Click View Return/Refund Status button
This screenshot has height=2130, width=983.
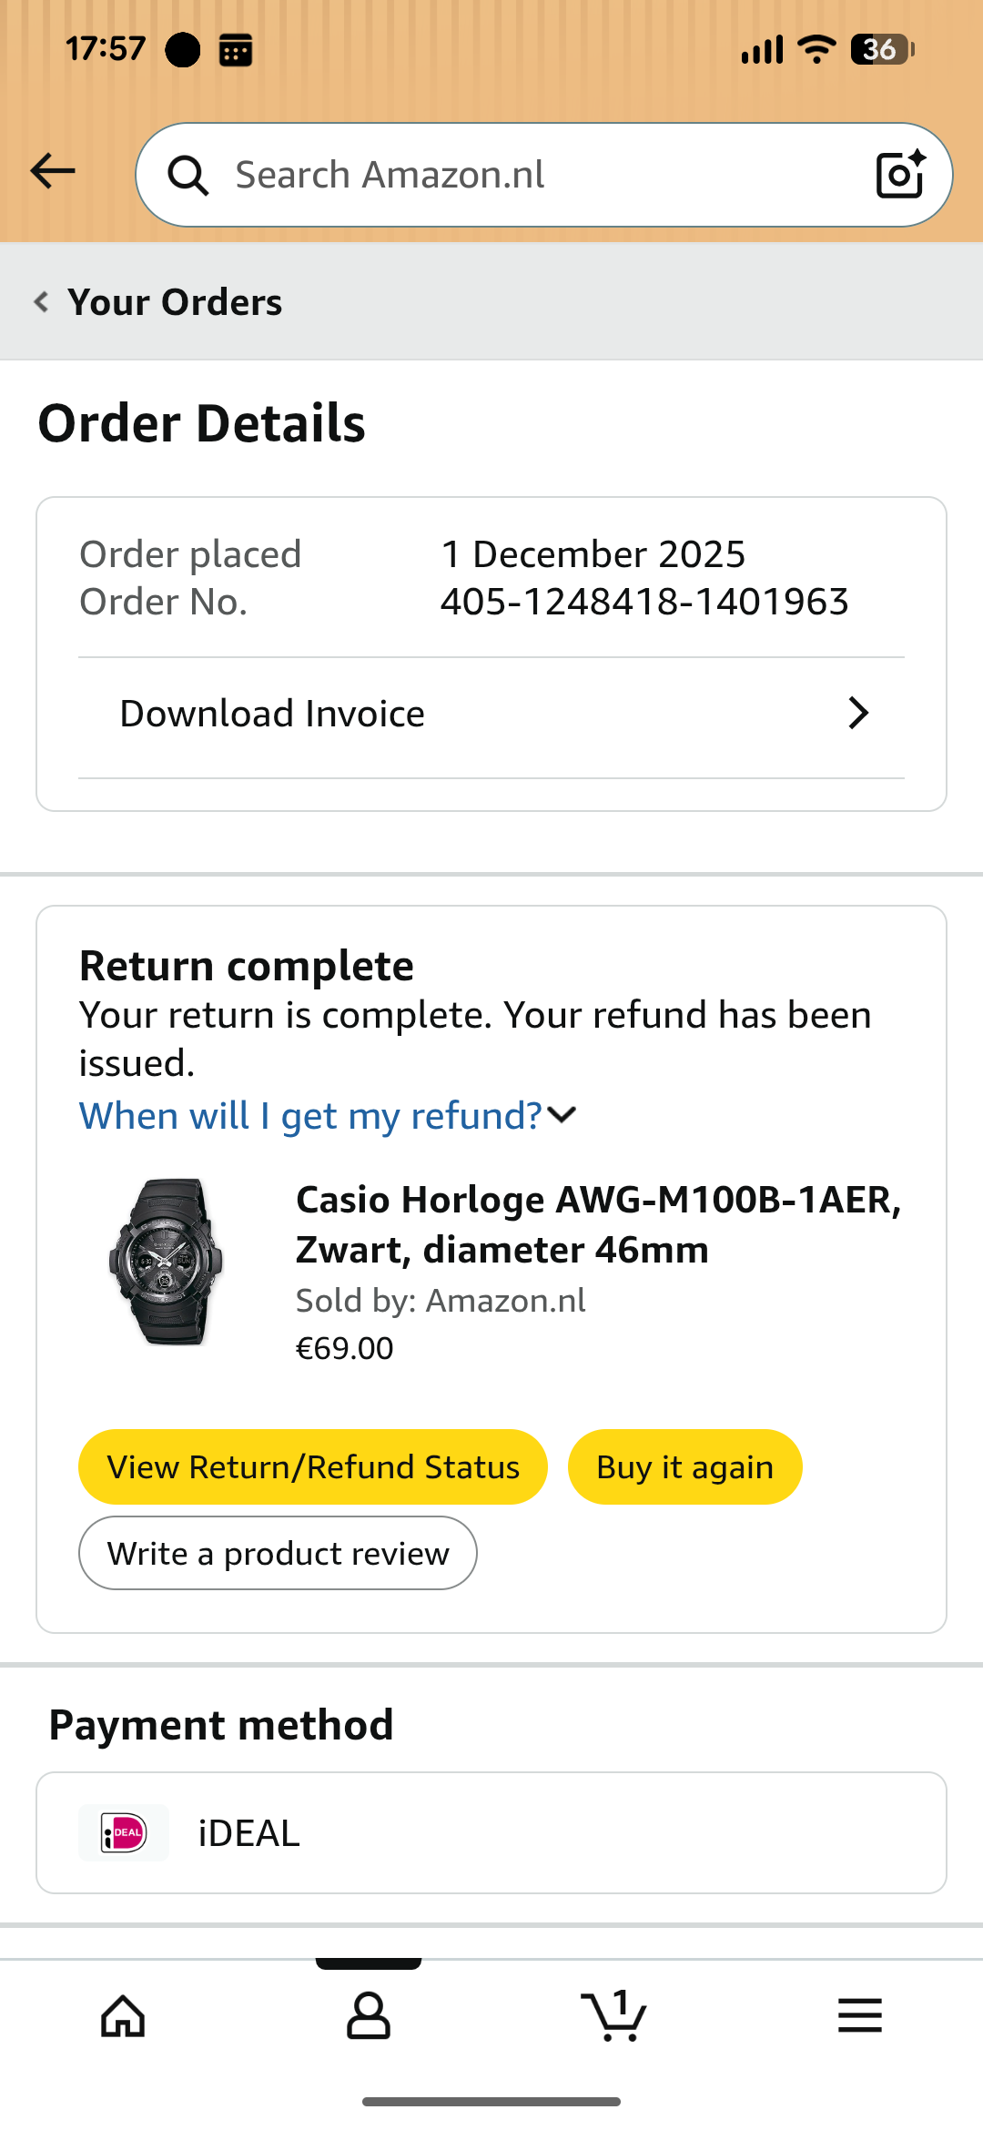pyautogui.click(x=313, y=1467)
